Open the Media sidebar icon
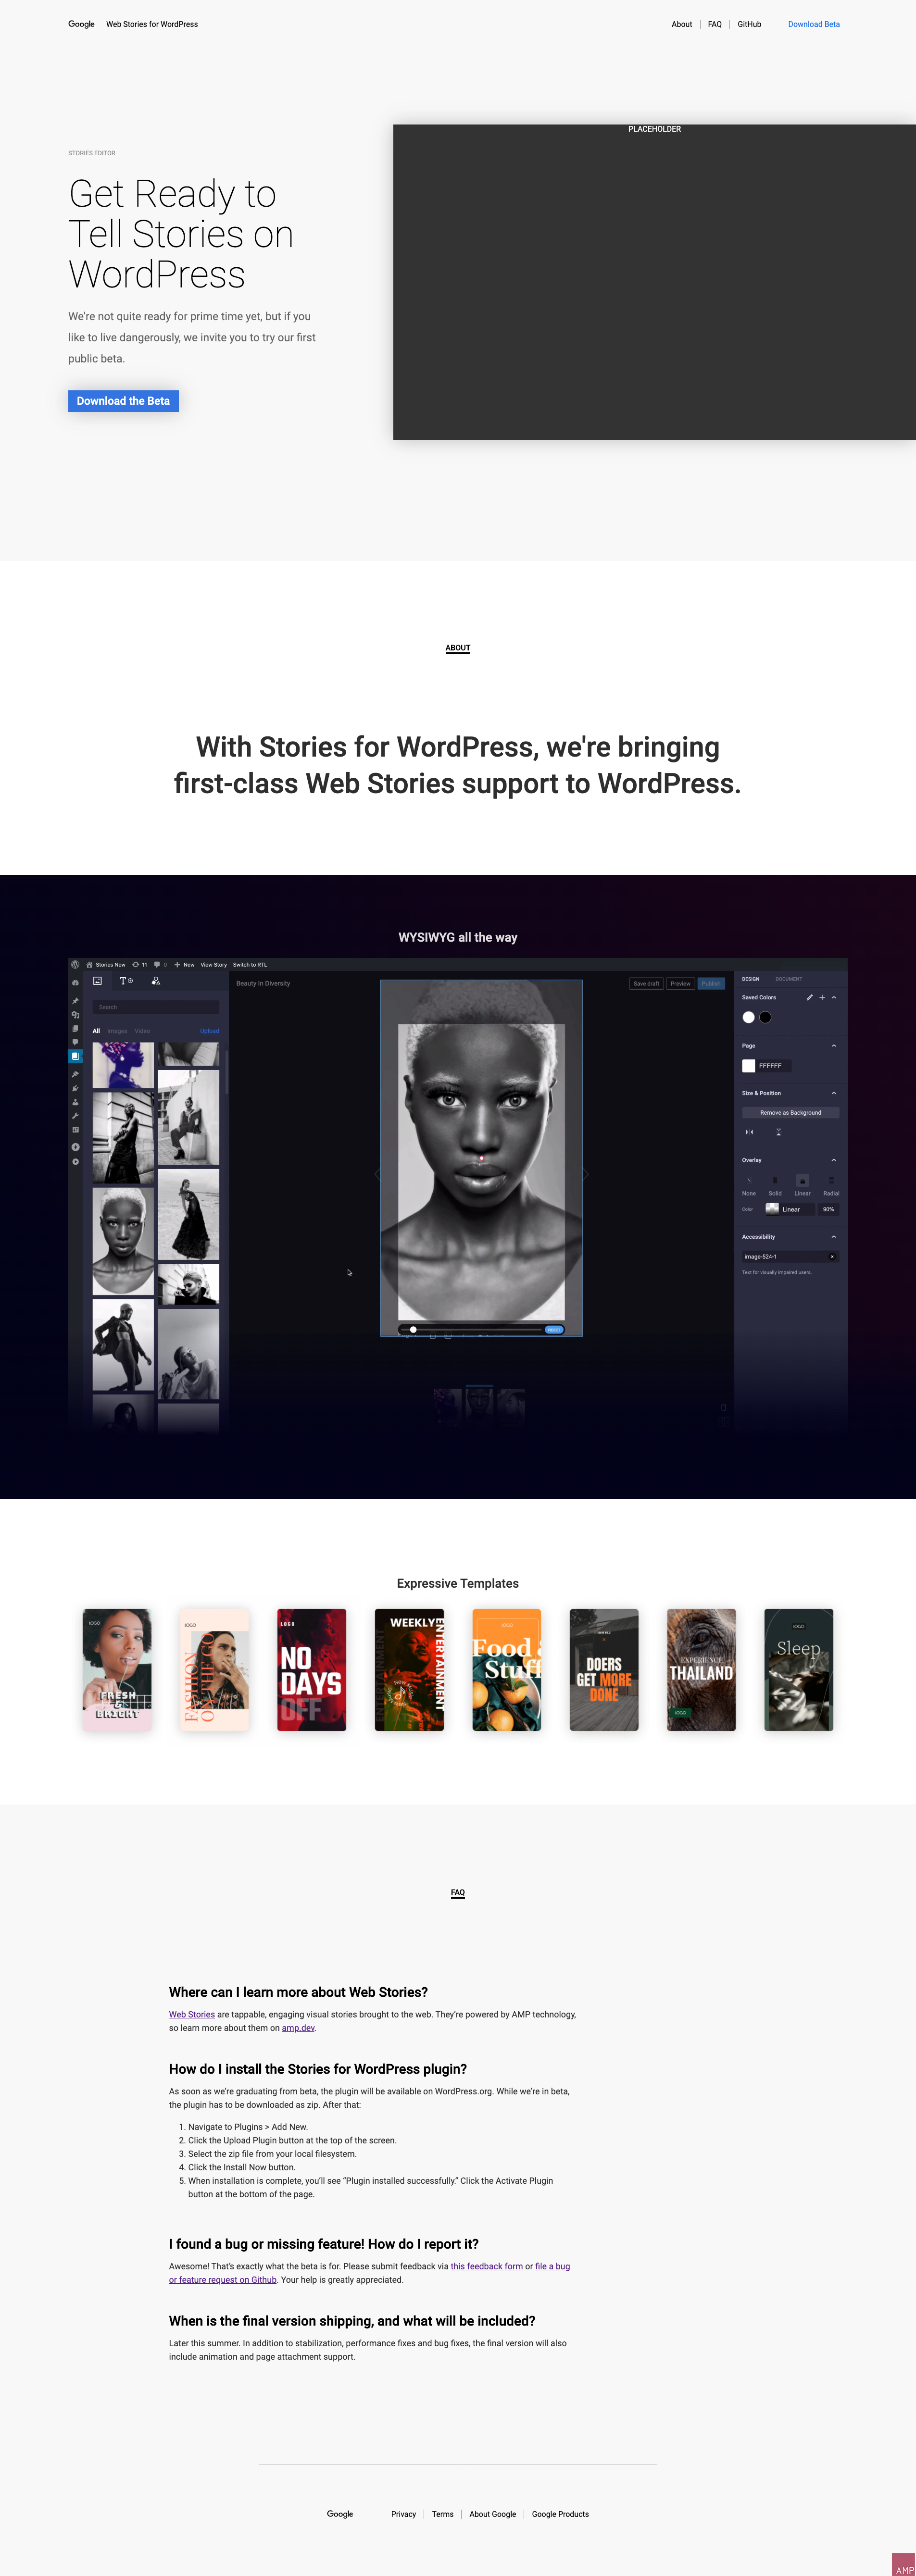Image resolution: width=916 pixels, height=2576 pixels. [x=75, y=1015]
